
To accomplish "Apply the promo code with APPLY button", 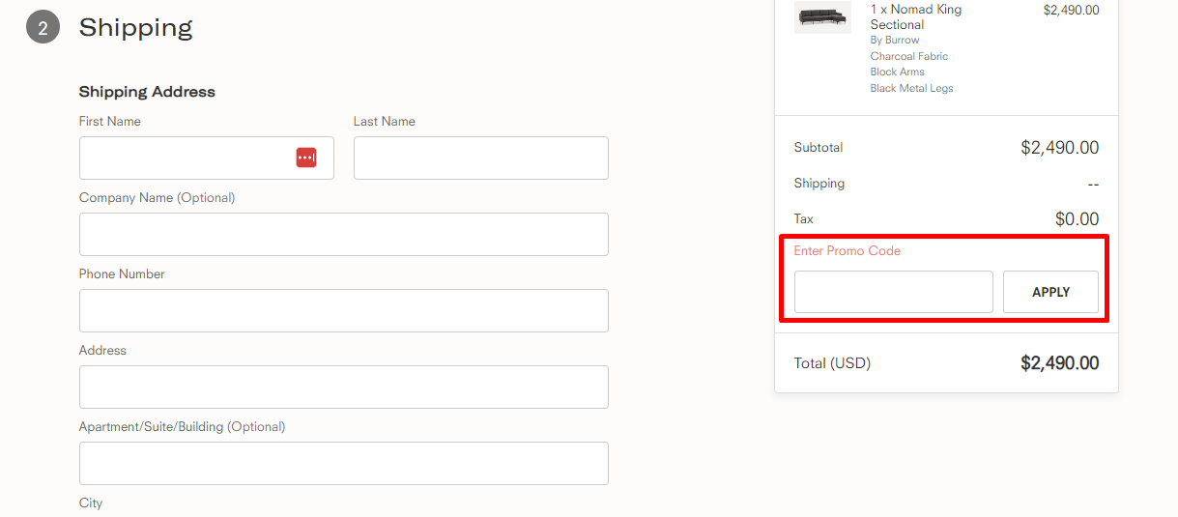I will 1050,292.
